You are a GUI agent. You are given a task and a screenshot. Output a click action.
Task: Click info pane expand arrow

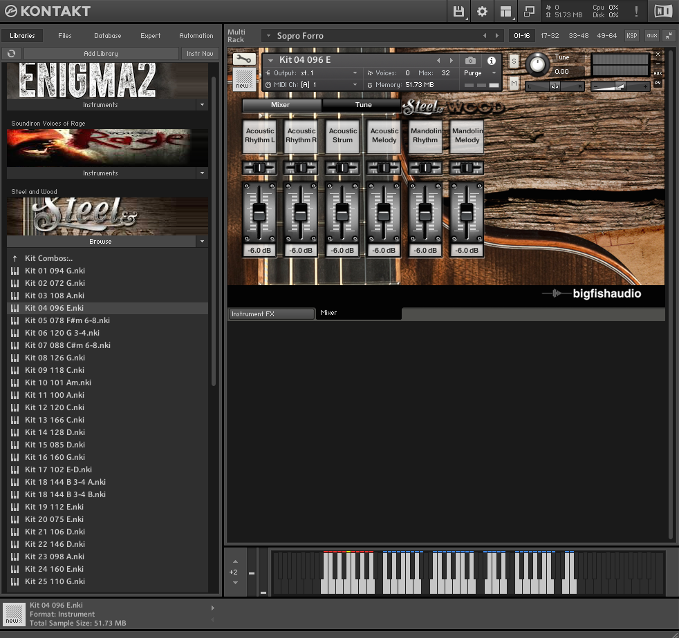click(x=213, y=608)
